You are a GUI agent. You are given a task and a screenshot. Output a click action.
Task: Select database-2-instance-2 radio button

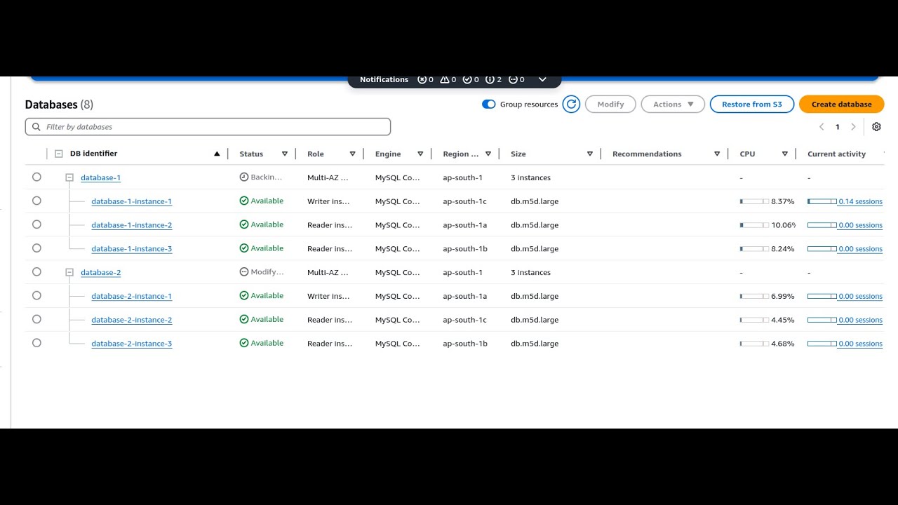click(x=36, y=319)
